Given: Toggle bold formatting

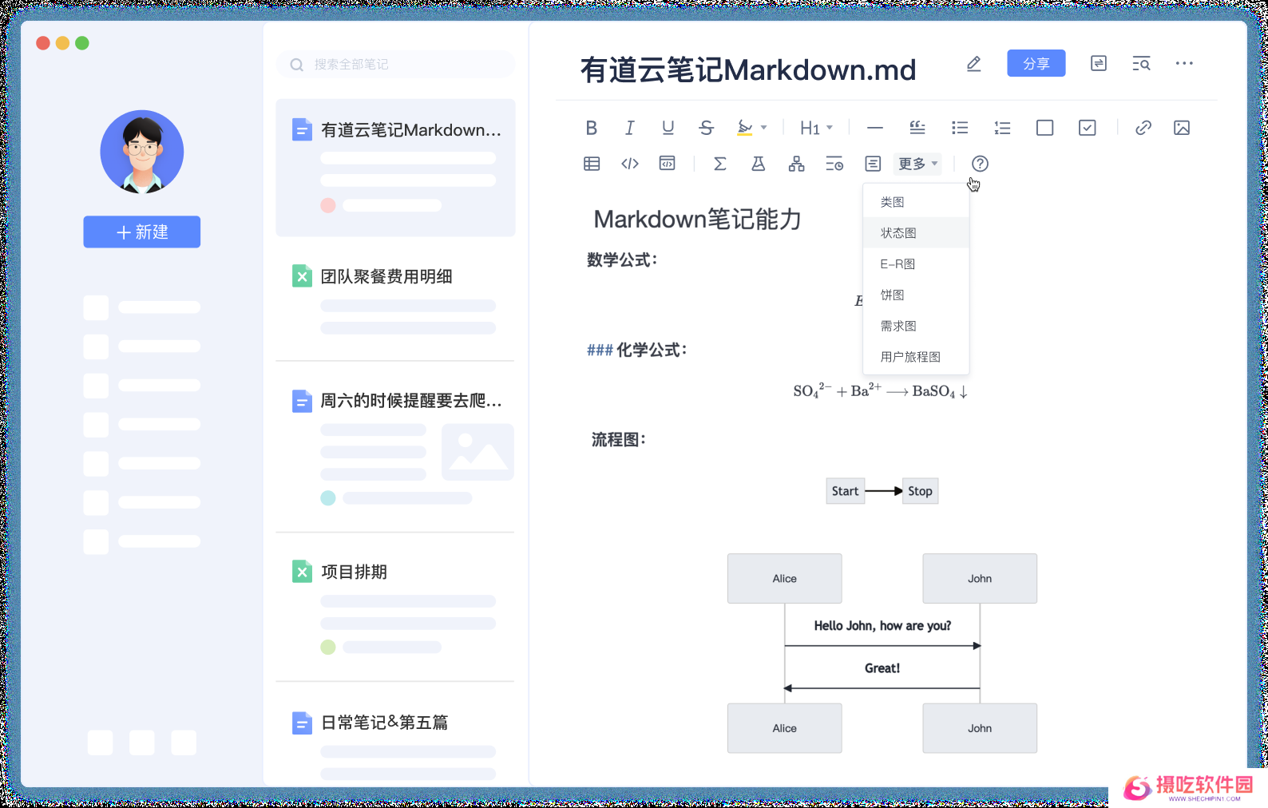Looking at the screenshot, I should click(x=591, y=128).
